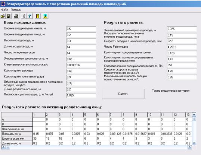This screenshot has width=201, height=155.
Task: Select Коэффициент полного сопротивления result field
Action: tap(182, 59)
